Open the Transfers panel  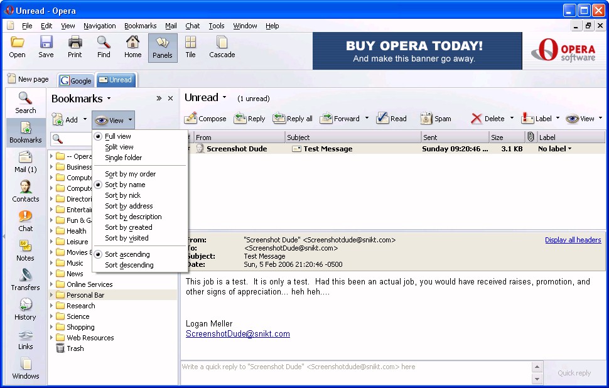[25, 279]
